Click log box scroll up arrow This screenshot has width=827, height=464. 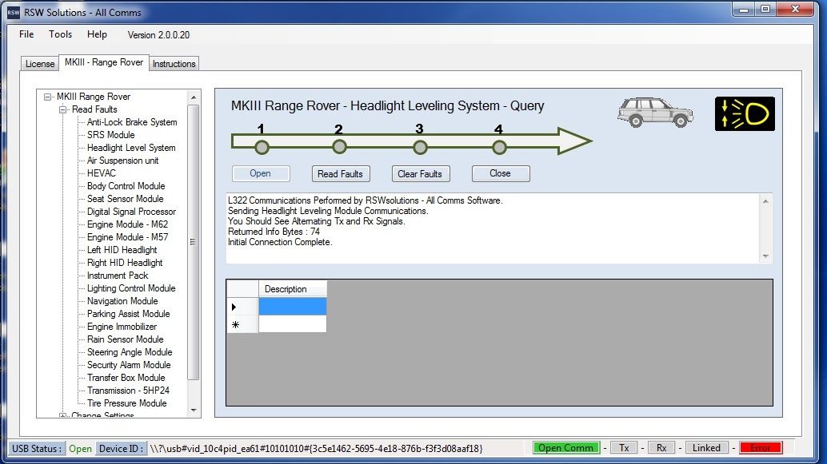(x=765, y=201)
